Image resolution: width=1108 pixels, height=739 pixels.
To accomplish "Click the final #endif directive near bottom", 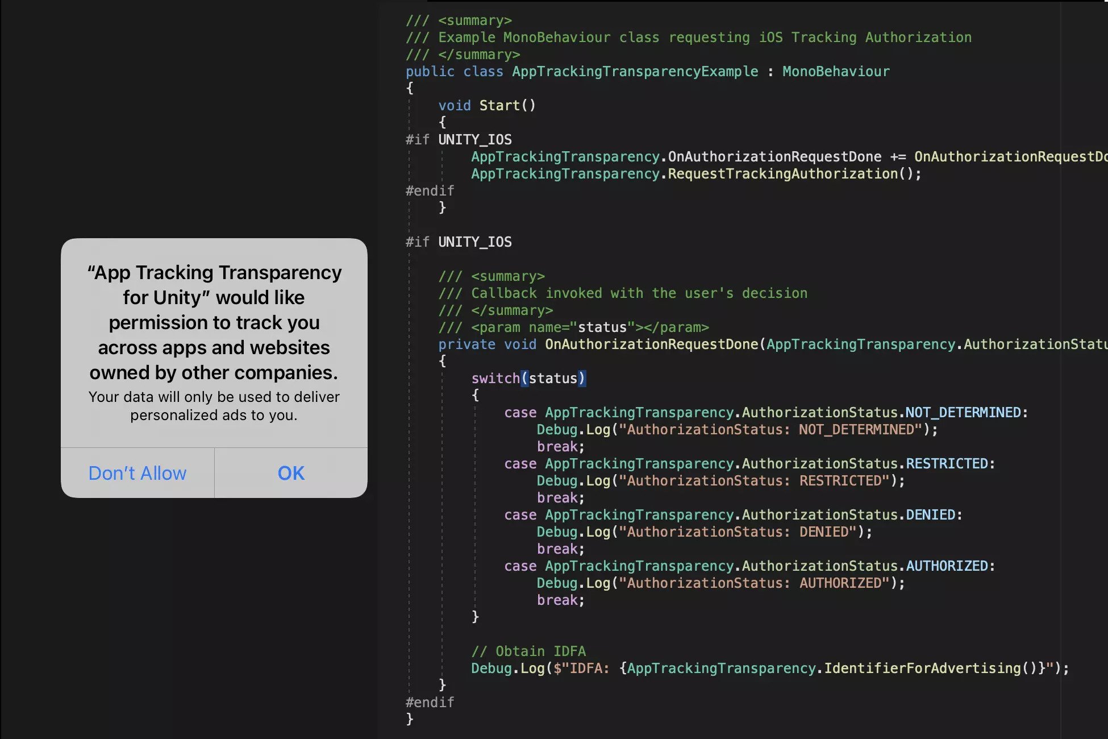I will point(430,702).
